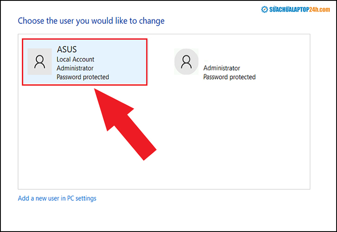
Task: Open 'Add a new user in PC settings'
Action: click(x=57, y=198)
